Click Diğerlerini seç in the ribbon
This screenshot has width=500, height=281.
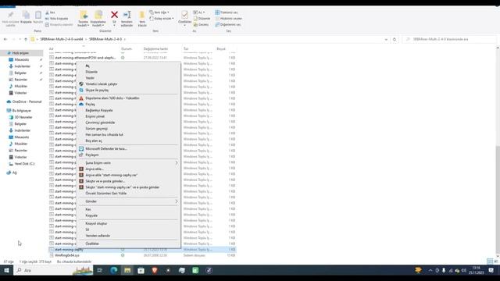(227, 24)
